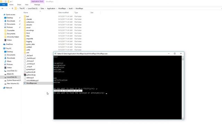The height and width of the screenshot is (124, 222).
Task: Select Bibek (D:) drive in sidebar
Action: pyautogui.click(x=10, y=74)
